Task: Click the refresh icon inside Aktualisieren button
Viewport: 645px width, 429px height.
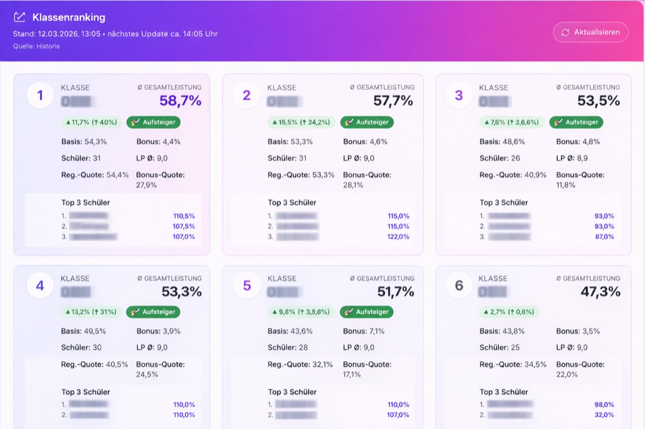Action: [565, 32]
